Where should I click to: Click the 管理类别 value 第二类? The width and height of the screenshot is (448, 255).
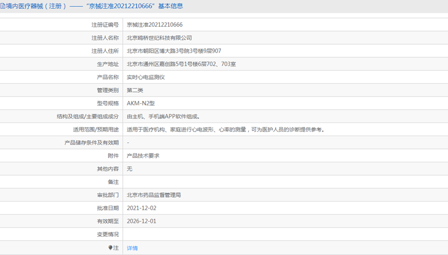tap(135, 90)
